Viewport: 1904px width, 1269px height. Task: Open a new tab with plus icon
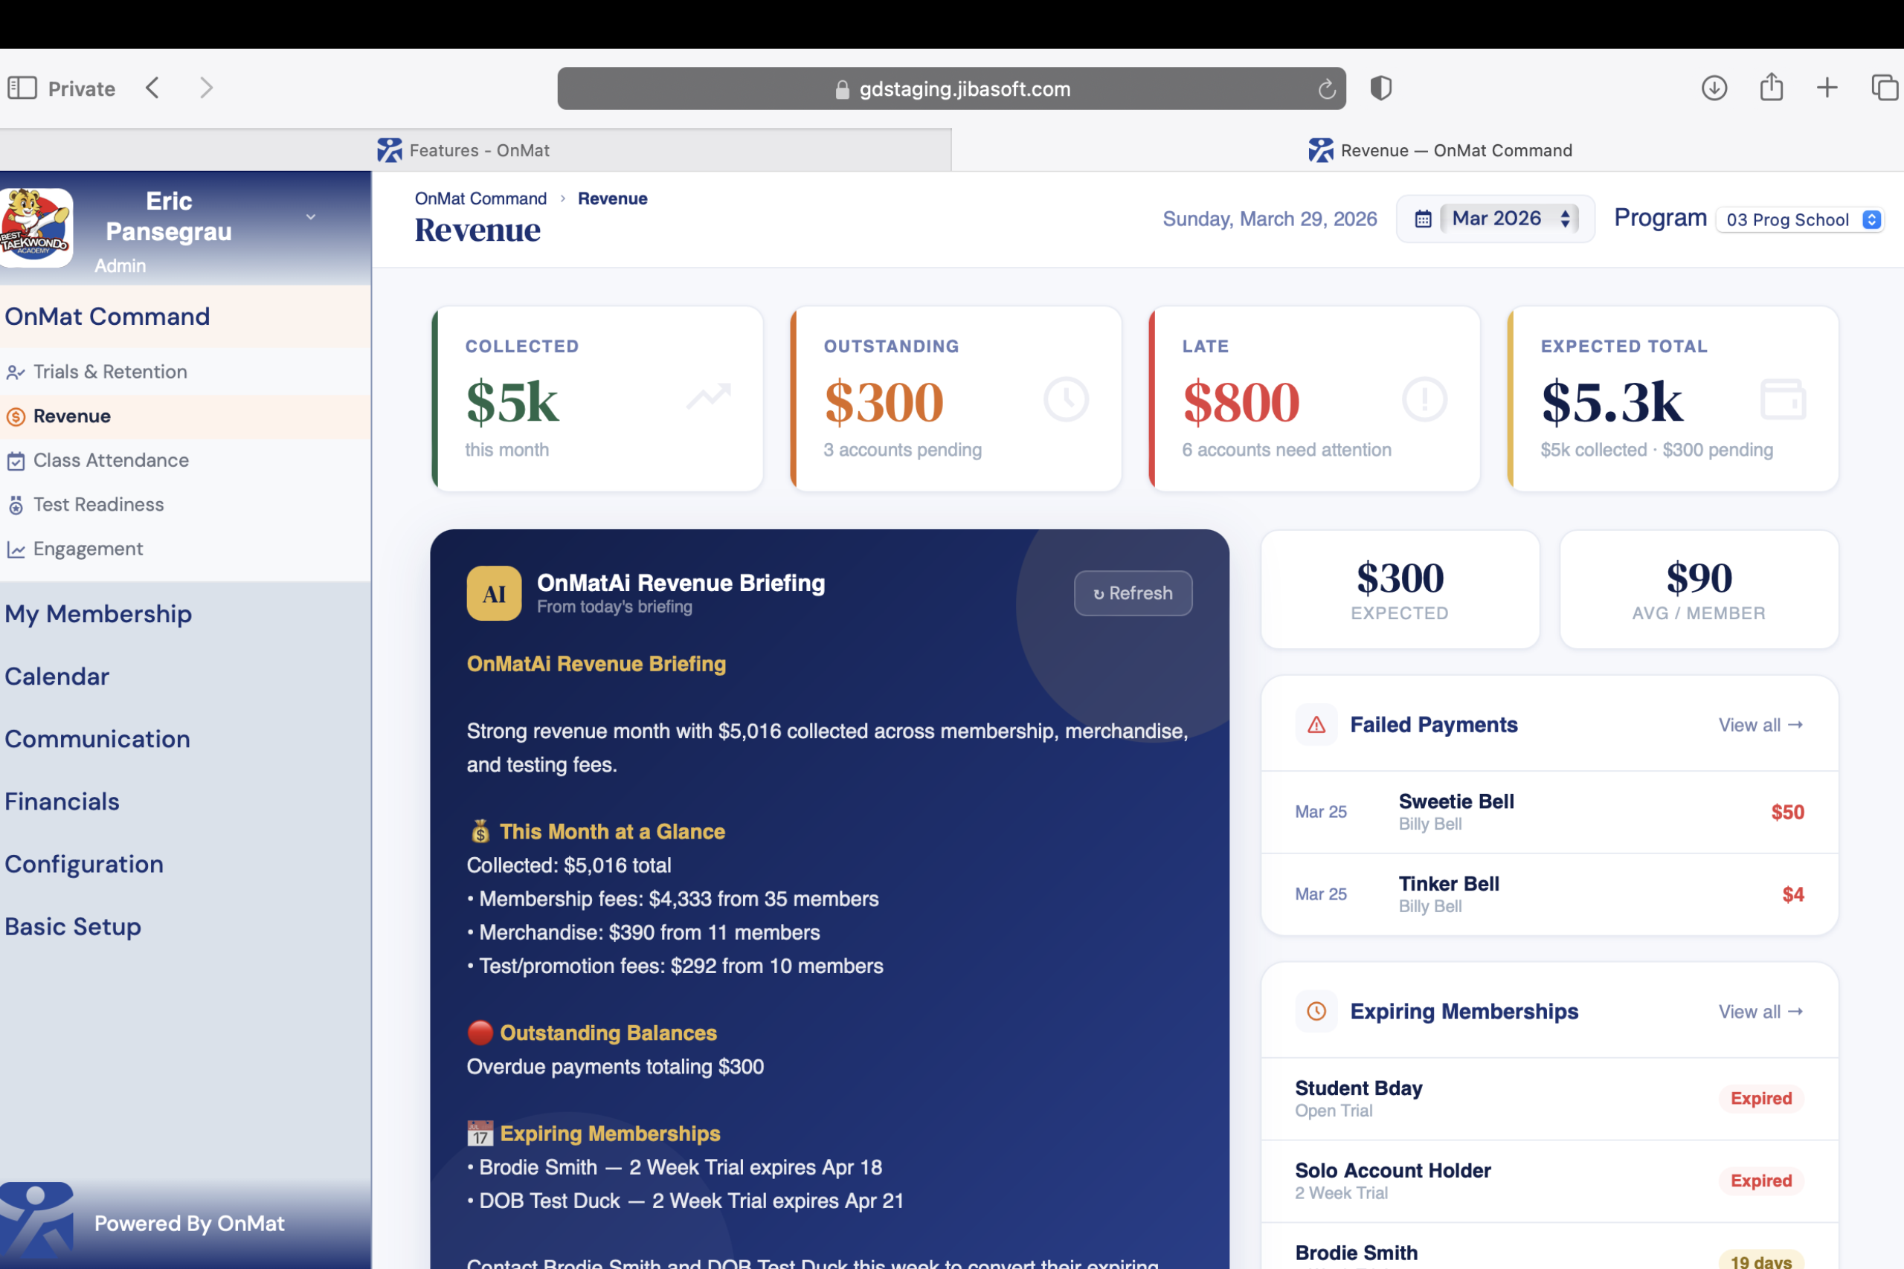[x=1827, y=88]
